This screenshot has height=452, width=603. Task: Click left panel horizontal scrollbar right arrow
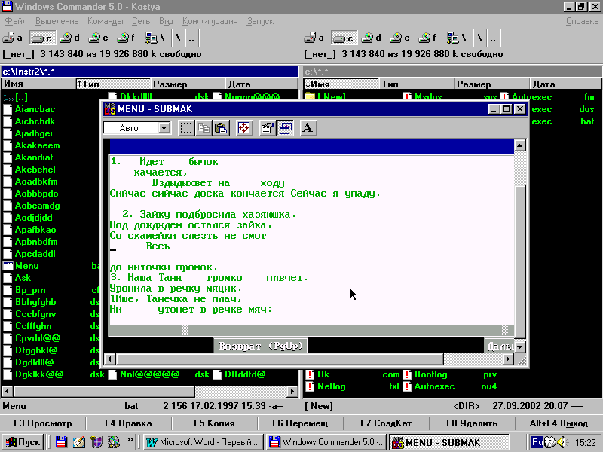point(292,391)
